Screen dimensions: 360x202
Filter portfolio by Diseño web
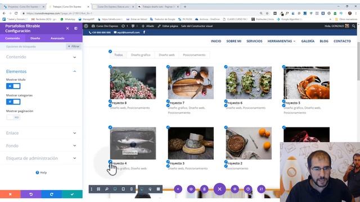[x=166, y=55]
